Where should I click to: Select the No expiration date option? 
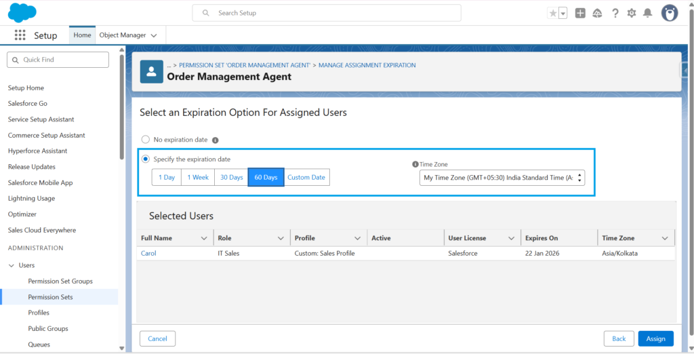pyautogui.click(x=145, y=140)
